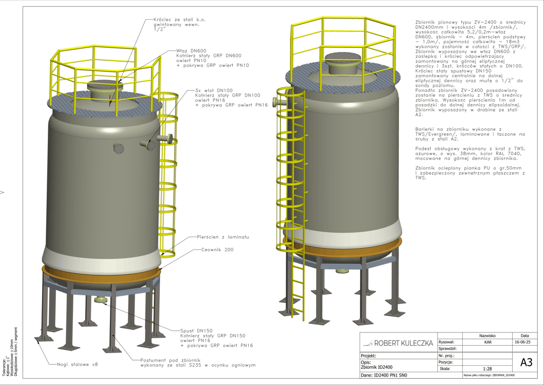Select the 'Pierscien z laminatu' label
544x385 pixels.
pyautogui.click(x=223, y=237)
